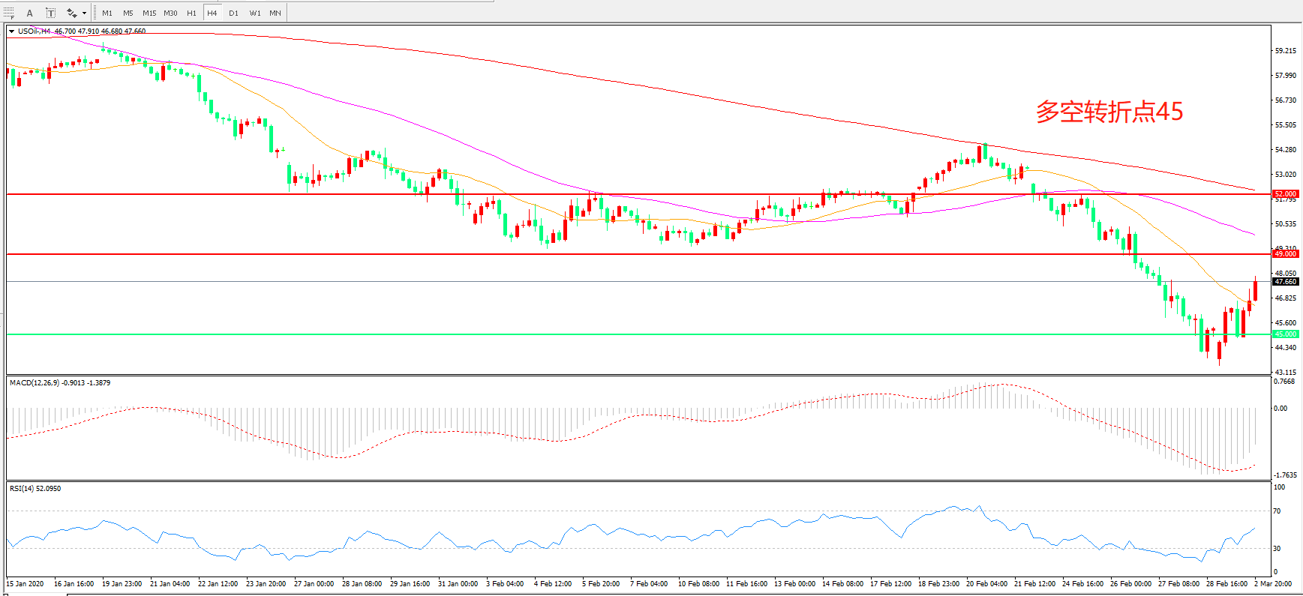Select the Text tool with A icon

tap(30, 13)
